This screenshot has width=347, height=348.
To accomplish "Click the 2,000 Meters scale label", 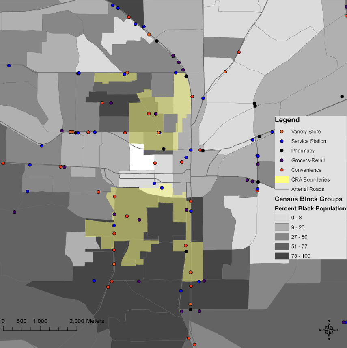I will [x=87, y=321].
